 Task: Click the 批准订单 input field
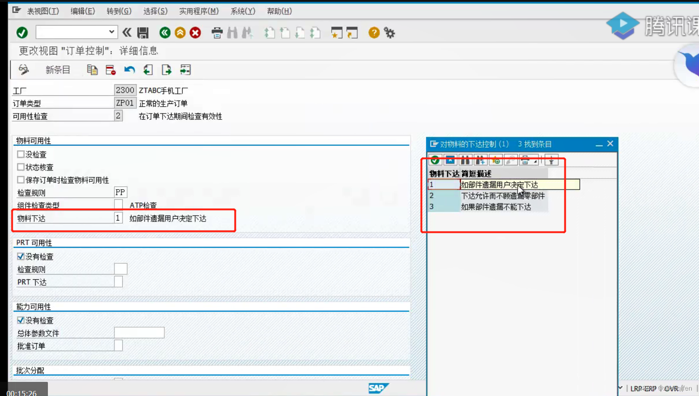118,345
